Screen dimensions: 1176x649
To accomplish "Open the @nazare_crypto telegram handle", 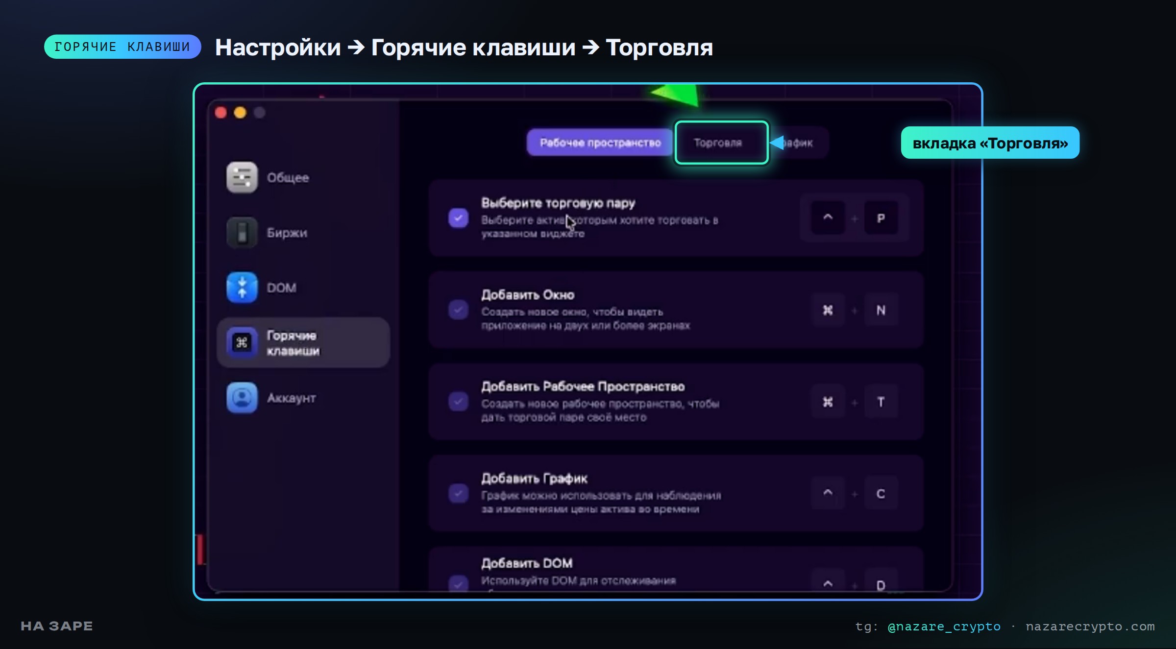I will (x=944, y=626).
